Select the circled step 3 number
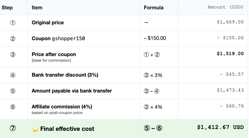Image resolution: width=249 pixels, height=138 pixels. 13,55
